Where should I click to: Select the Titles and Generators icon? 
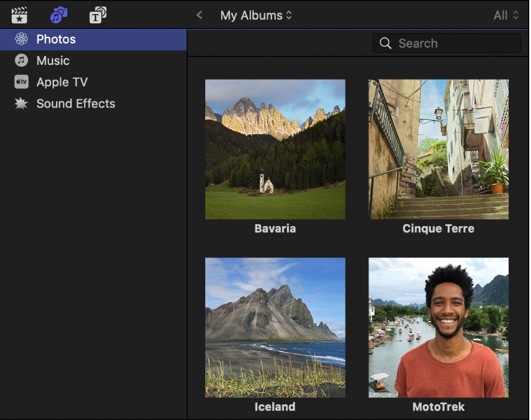(x=98, y=15)
